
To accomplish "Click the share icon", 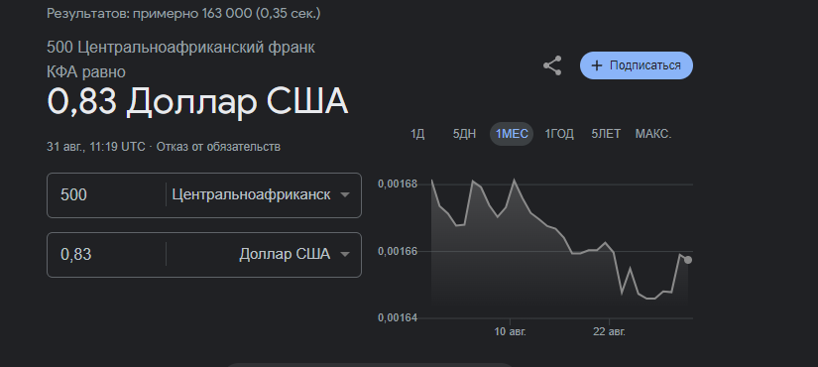I will tap(552, 65).
